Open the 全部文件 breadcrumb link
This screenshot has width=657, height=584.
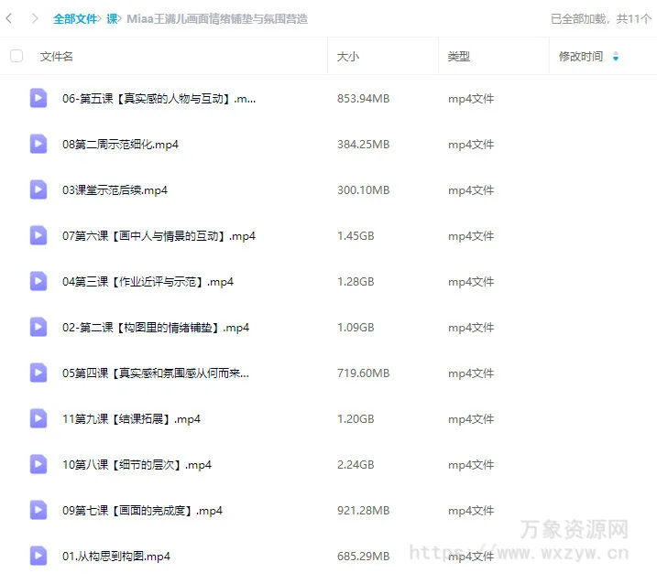tap(75, 19)
